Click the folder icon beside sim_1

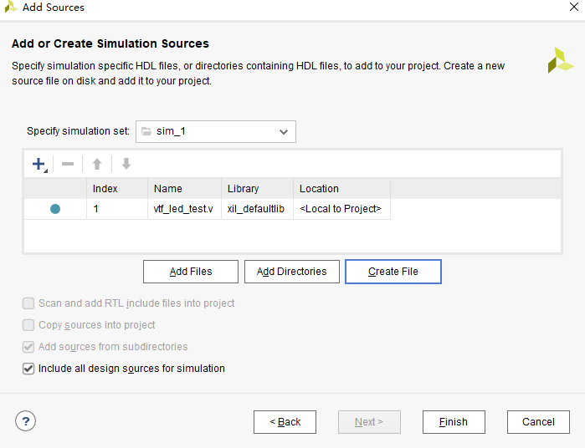point(146,132)
